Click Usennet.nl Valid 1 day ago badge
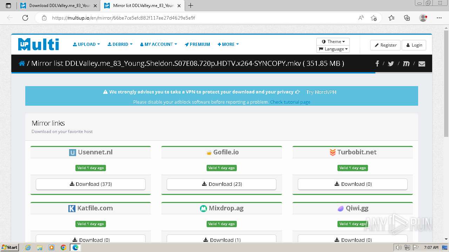449x252 pixels. [91, 168]
